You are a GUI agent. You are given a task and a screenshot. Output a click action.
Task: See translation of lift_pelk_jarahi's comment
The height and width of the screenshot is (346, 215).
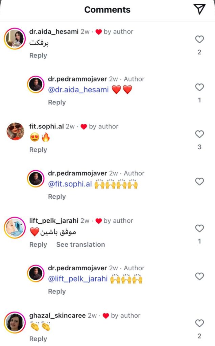tap(80, 245)
